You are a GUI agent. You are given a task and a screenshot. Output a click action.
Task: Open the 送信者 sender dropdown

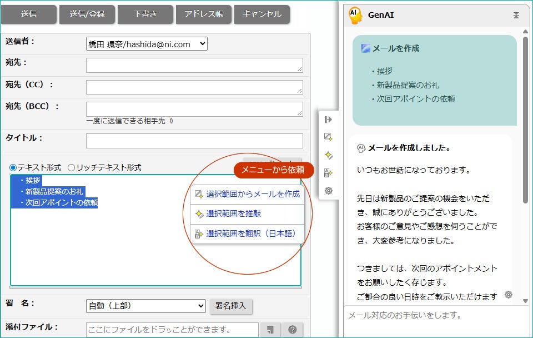click(x=147, y=44)
